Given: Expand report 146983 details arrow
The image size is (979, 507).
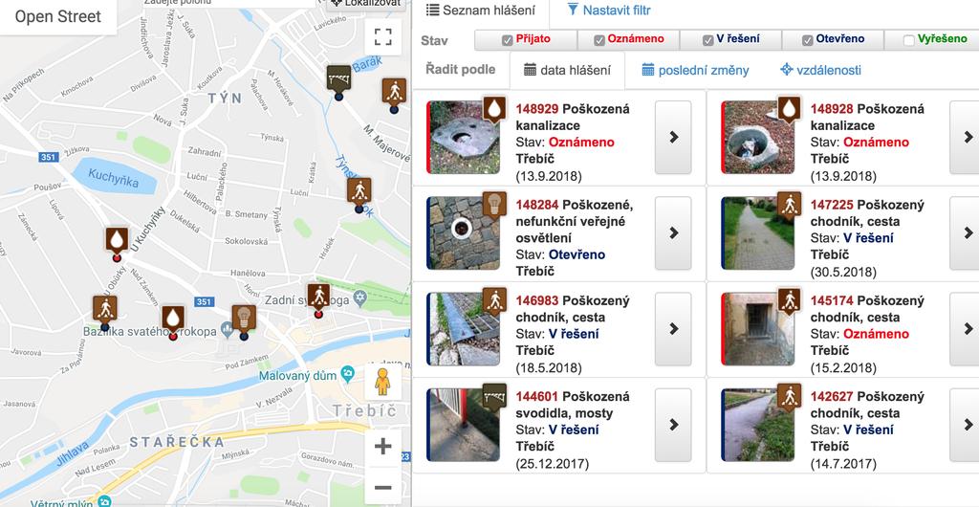Looking at the screenshot, I should pyautogui.click(x=673, y=329).
